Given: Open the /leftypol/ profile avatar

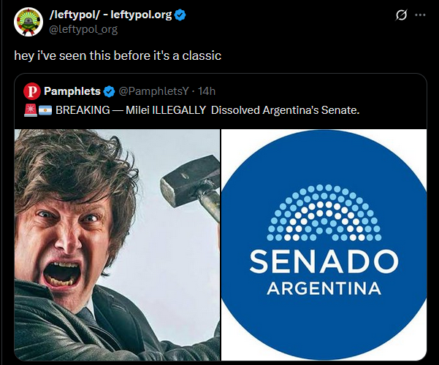Looking at the screenshot, I should pos(28,22).
